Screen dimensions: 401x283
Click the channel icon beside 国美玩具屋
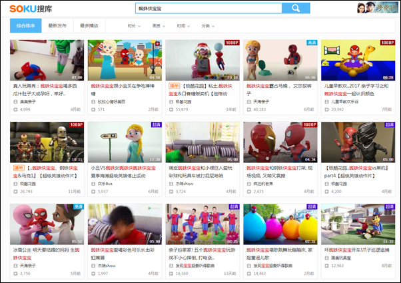pos(326,258)
